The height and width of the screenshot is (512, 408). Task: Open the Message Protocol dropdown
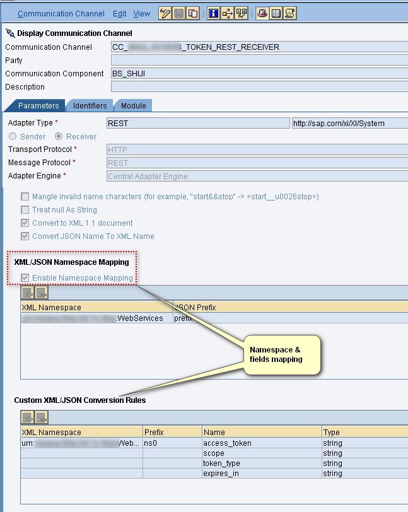click(257, 163)
